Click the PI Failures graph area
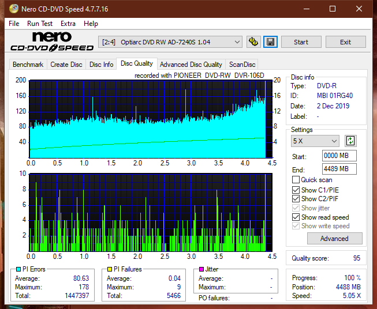Viewport: 377px width, 309px height. (151, 213)
